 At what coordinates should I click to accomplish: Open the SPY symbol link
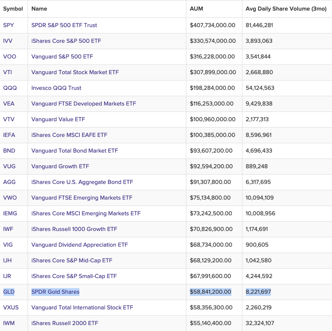click(x=8, y=25)
